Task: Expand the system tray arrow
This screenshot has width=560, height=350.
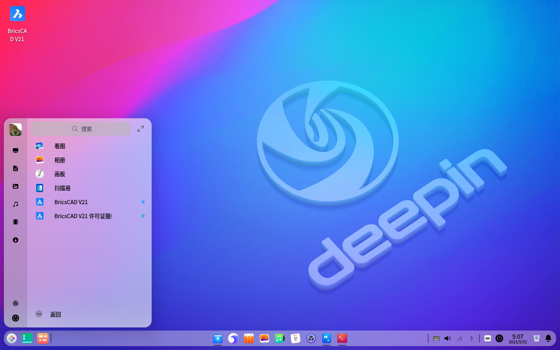Action: (x=471, y=338)
